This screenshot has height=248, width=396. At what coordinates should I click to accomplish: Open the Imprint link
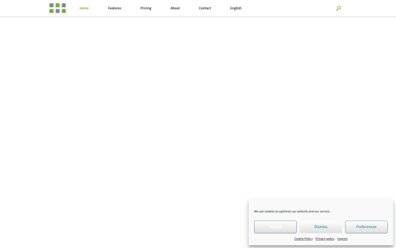342,239
